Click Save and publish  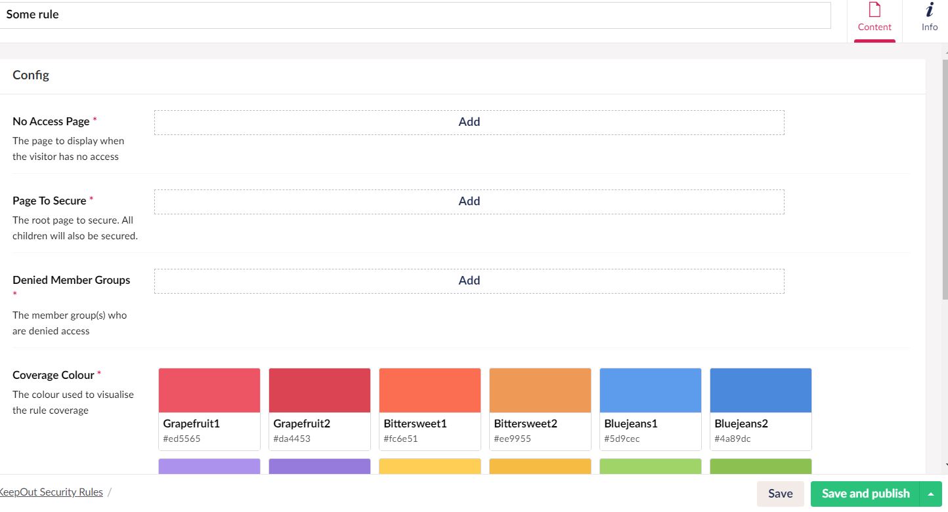point(865,494)
